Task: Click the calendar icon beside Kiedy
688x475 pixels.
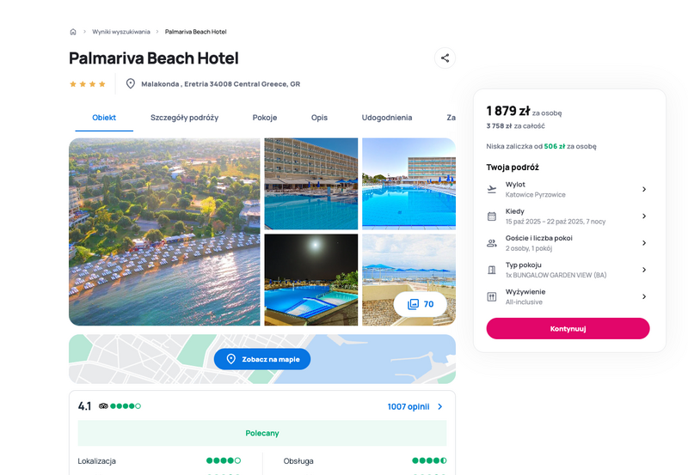Action: (x=492, y=216)
